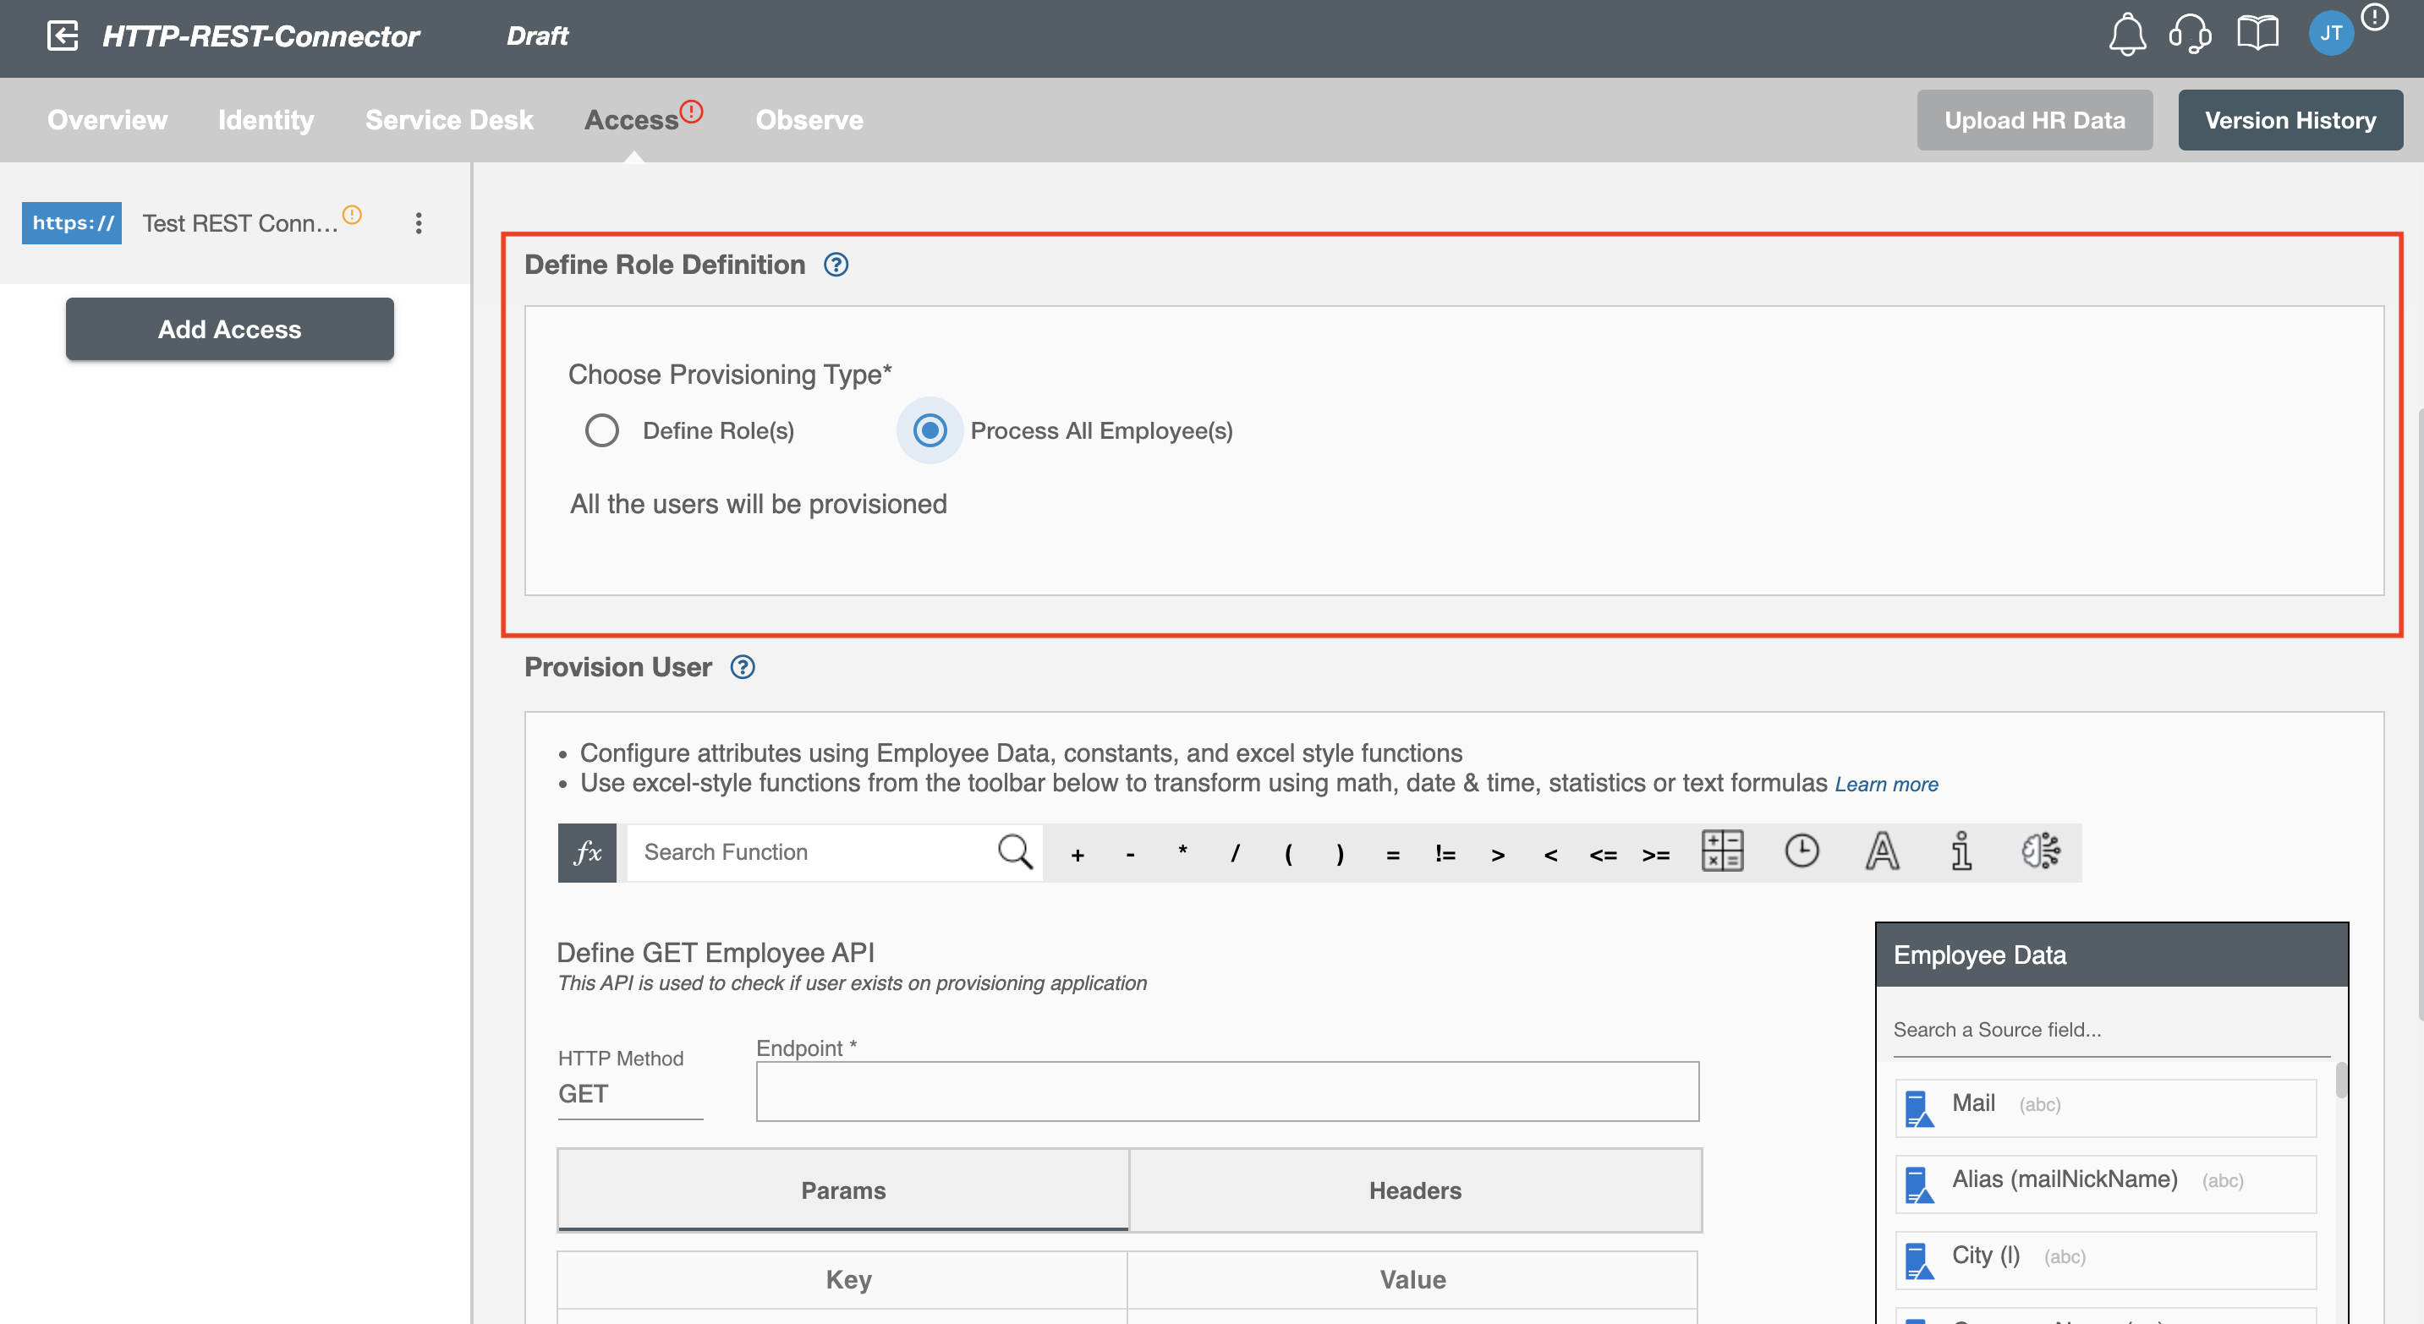Insert the opening parenthesis
The width and height of the screenshot is (2424, 1324).
(1288, 853)
